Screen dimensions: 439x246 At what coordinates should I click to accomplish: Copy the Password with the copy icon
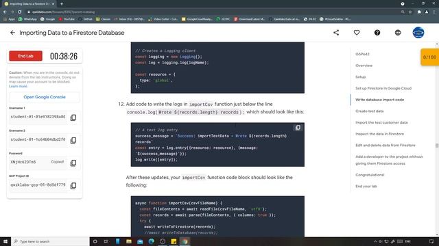(x=73, y=163)
